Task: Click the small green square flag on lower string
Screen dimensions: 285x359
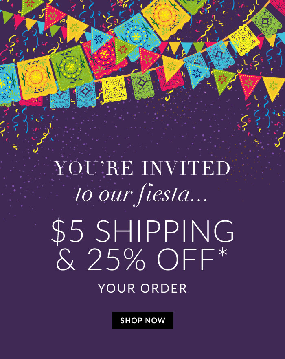Action: 142,85
